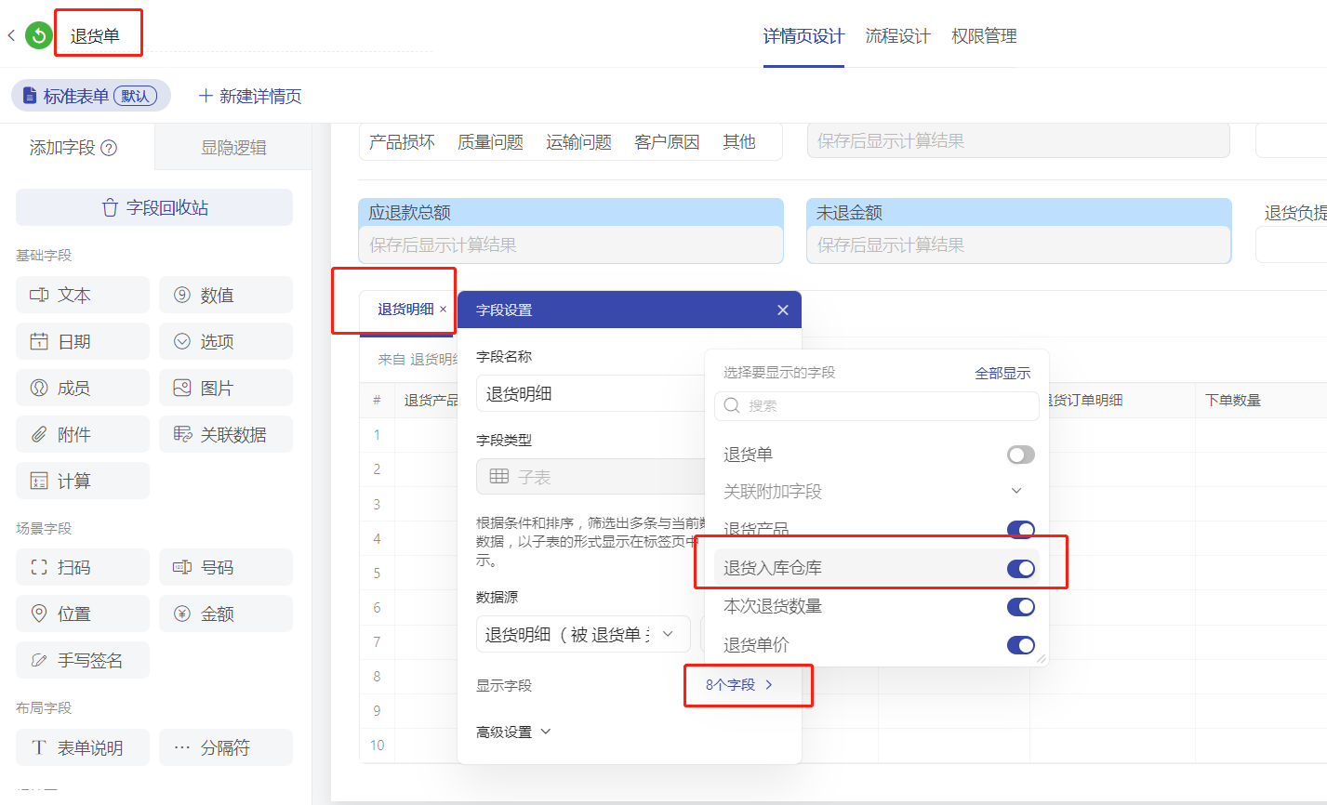The width and height of the screenshot is (1327, 805).
Task: Switch to 详情页设计 tab
Action: point(803,36)
